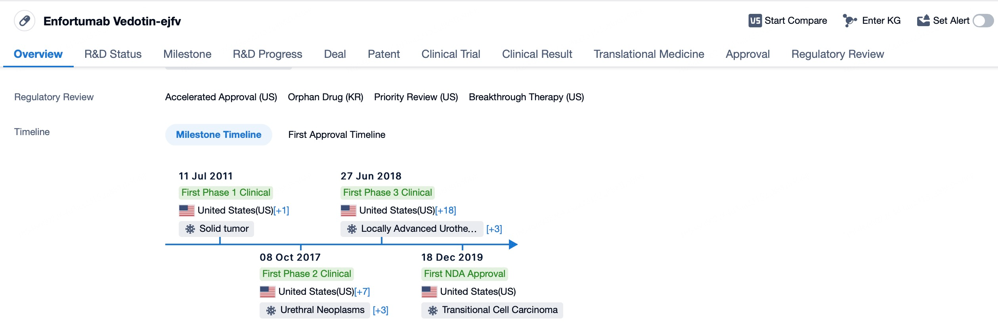Click the Start Compare VS icon
The image size is (998, 332).
(755, 21)
